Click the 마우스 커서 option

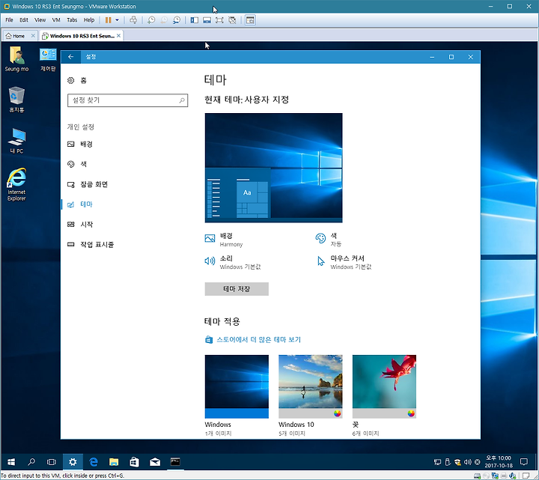click(x=344, y=262)
